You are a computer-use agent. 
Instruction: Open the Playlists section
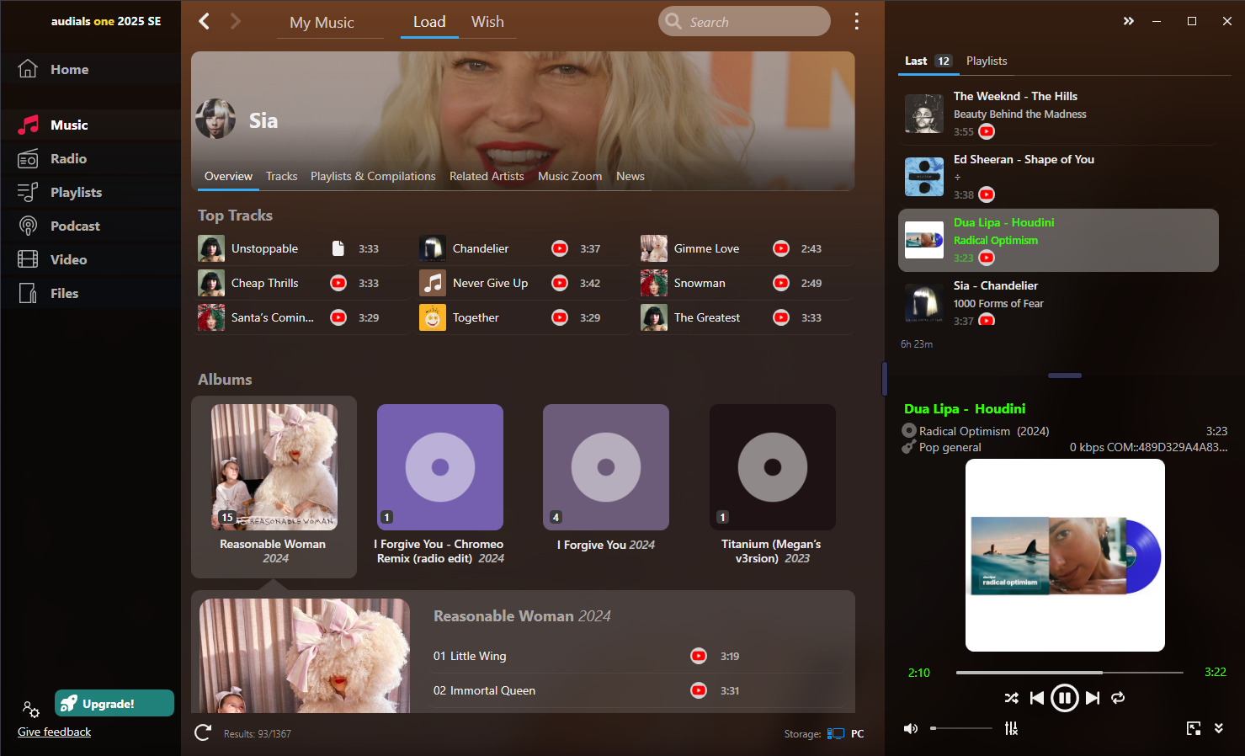[90, 192]
